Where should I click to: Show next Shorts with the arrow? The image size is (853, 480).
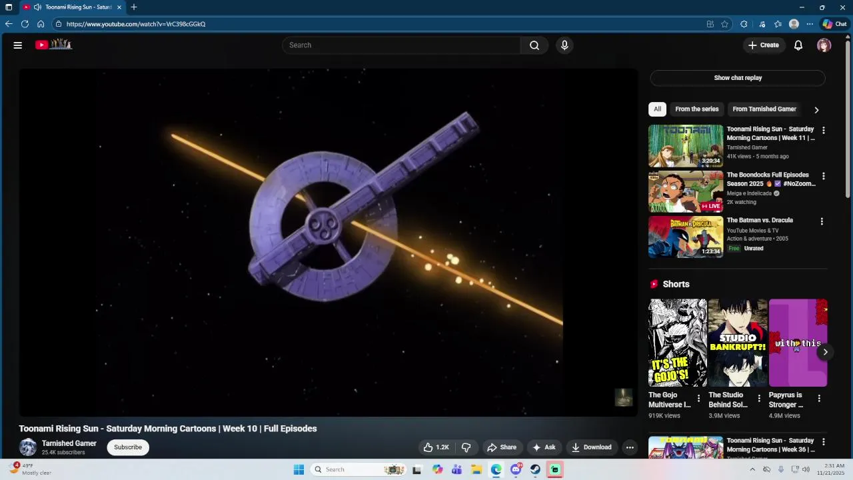[825, 352]
